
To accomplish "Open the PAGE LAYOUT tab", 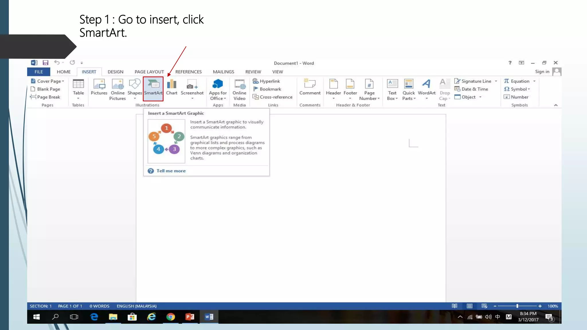I will click(149, 72).
